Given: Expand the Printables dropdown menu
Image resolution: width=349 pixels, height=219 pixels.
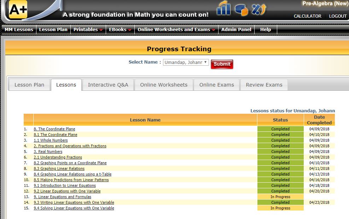Looking at the screenshot, I should tap(88, 29).
